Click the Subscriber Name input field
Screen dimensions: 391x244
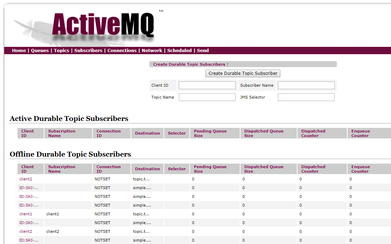click(306, 85)
